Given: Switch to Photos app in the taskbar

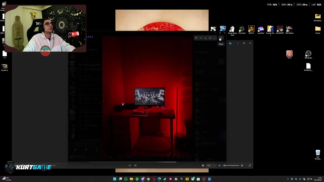Looking at the screenshot, I should [x=209, y=179].
